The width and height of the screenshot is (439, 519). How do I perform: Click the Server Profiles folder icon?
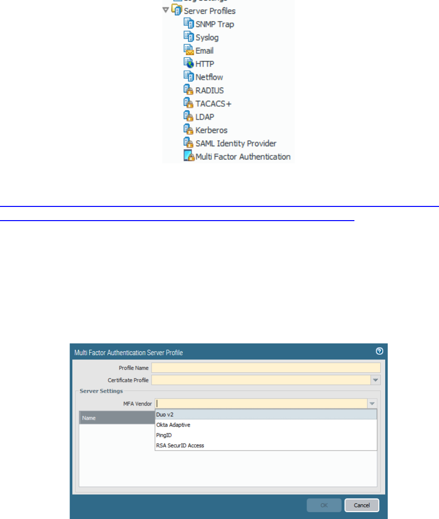pos(176,10)
